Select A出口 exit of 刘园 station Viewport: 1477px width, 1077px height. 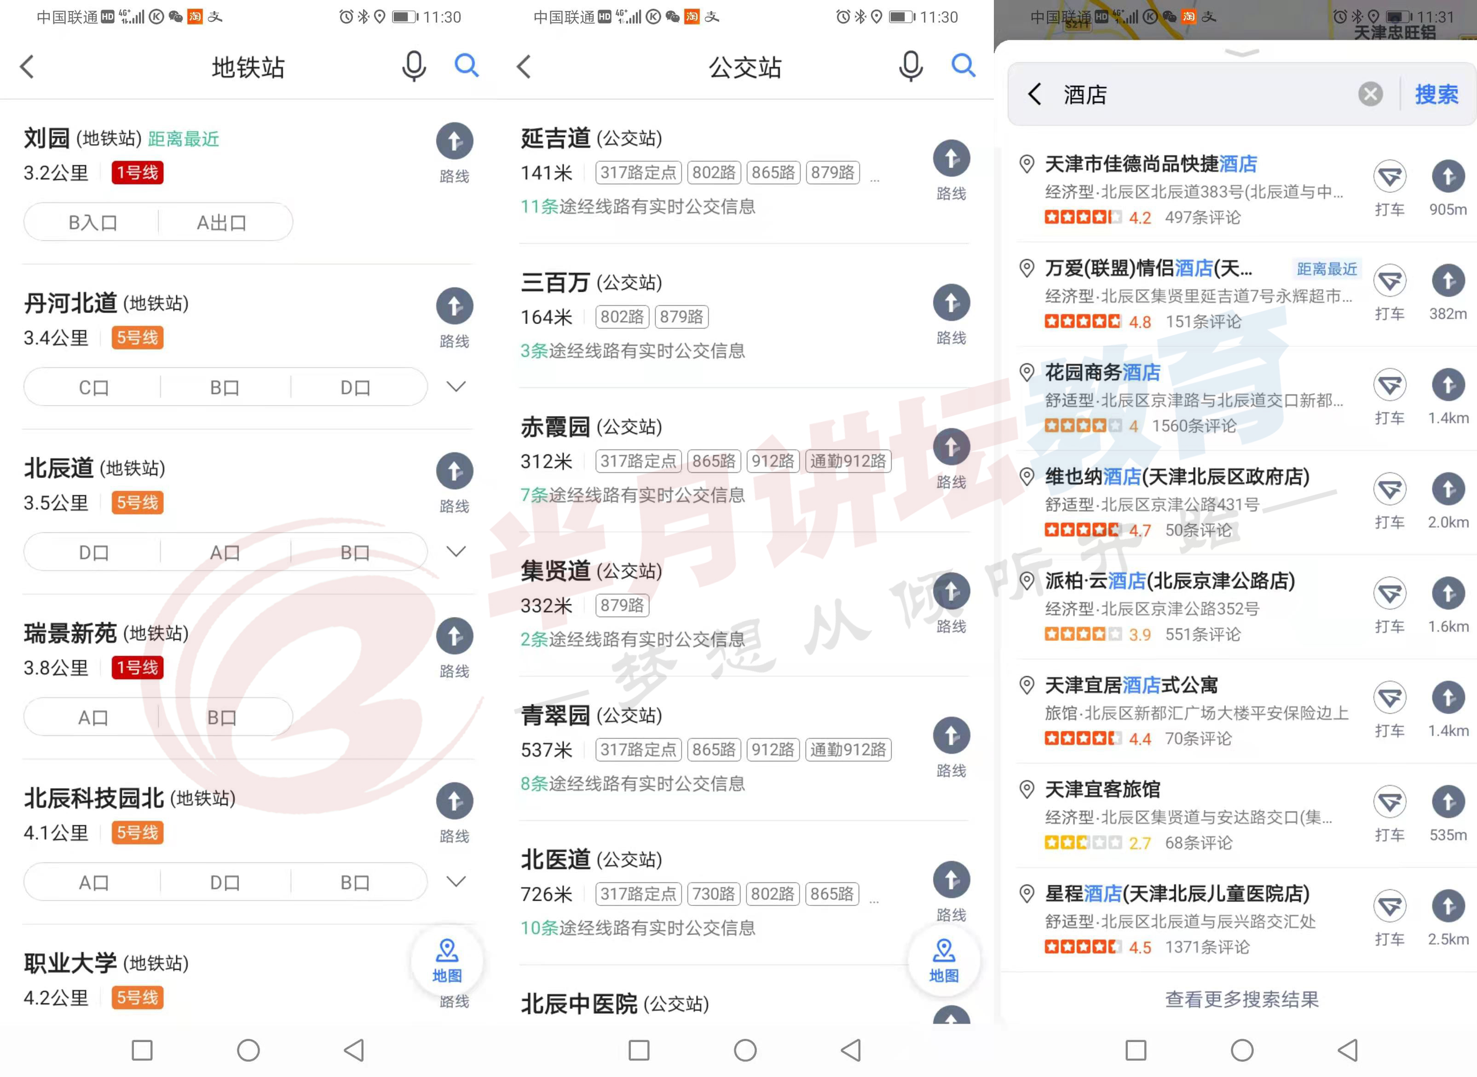222,222
